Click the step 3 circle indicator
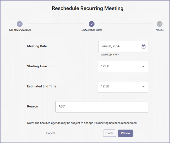This screenshot has width=170, height=143. click(159, 24)
